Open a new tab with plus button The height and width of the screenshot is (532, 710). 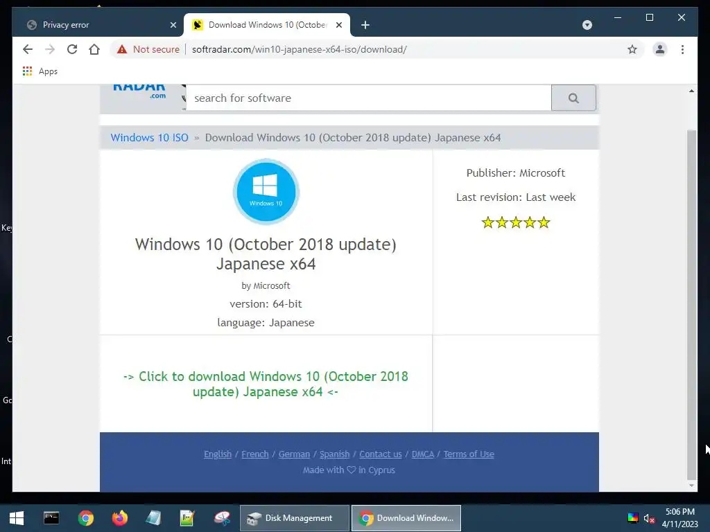(x=365, y=25)
